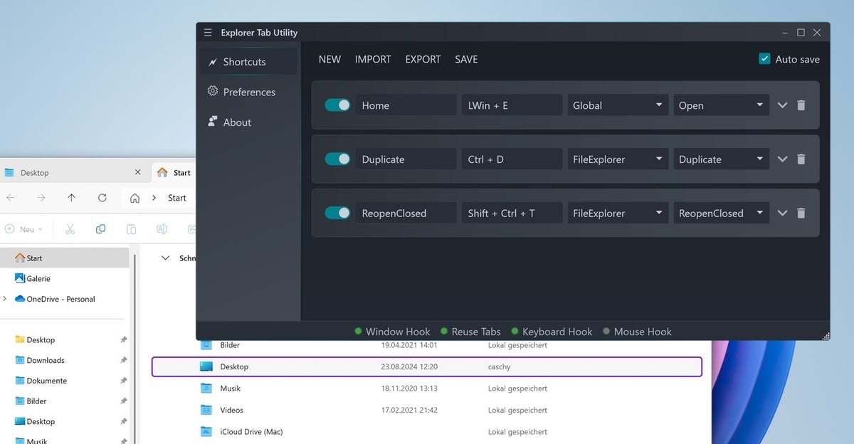The image size is (854, 444).
Task: Expand the Duplicate shortcut row details
Action: coord(782,159)
